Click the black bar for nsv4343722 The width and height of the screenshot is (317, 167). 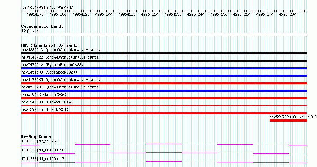point(164,61)
